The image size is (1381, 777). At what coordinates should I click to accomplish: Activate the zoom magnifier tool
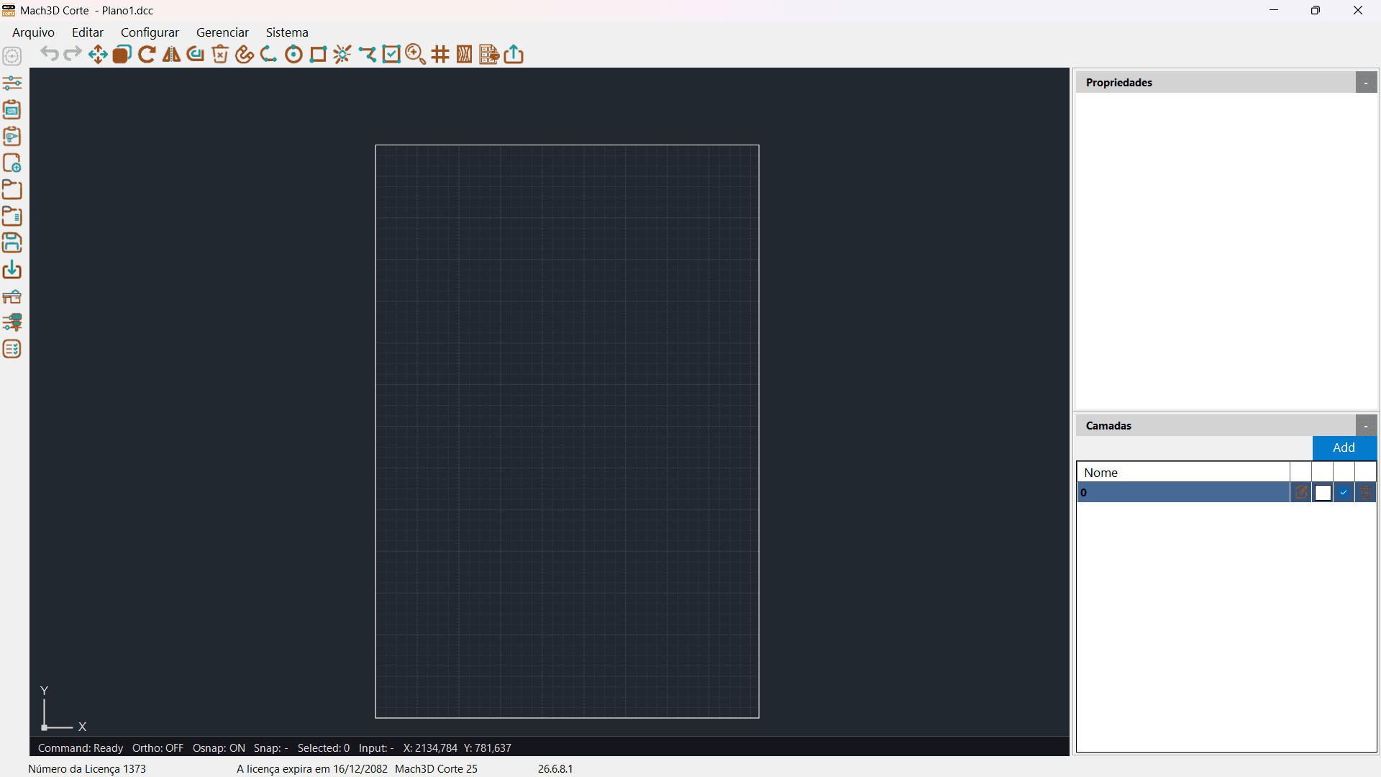[416, 55]
